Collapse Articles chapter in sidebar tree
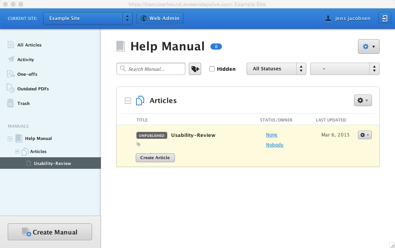The width and height of the screenshot is (395, 248). 17,151
